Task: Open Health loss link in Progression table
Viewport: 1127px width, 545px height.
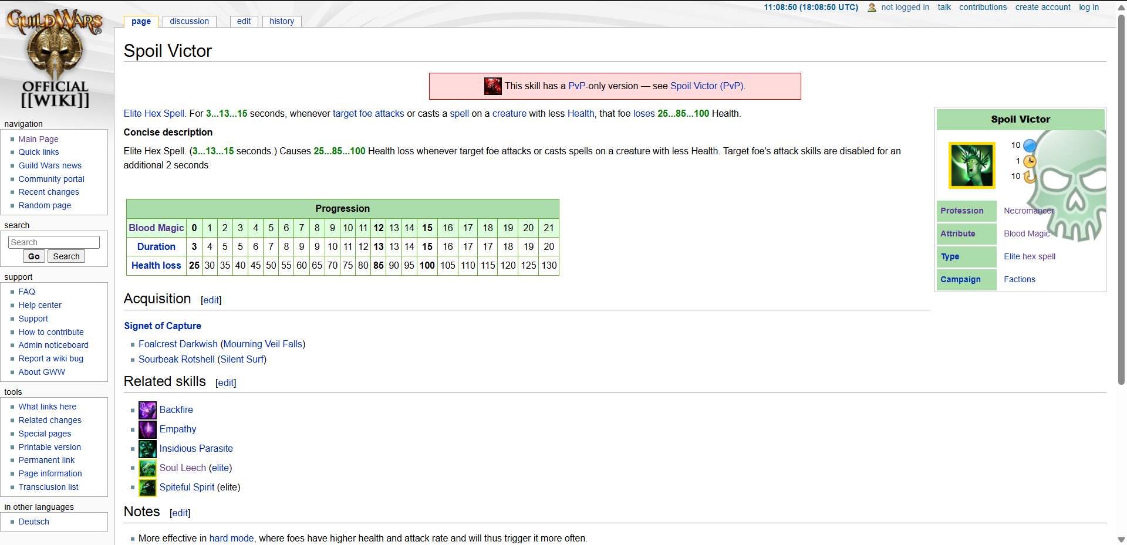Action: pyautogui.click(x=156, y=265)
